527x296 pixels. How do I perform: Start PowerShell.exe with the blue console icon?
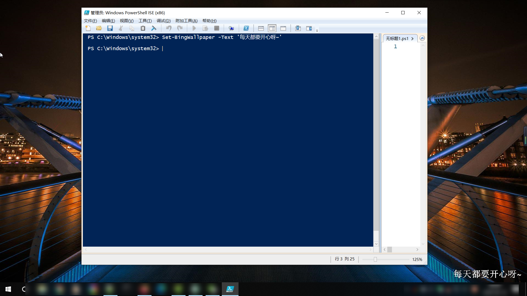pyautogui.click(x=246, y=28)
